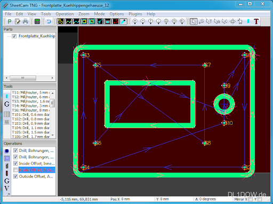Open the Plugins menu
273x204 pixels.
coord(135,14)
